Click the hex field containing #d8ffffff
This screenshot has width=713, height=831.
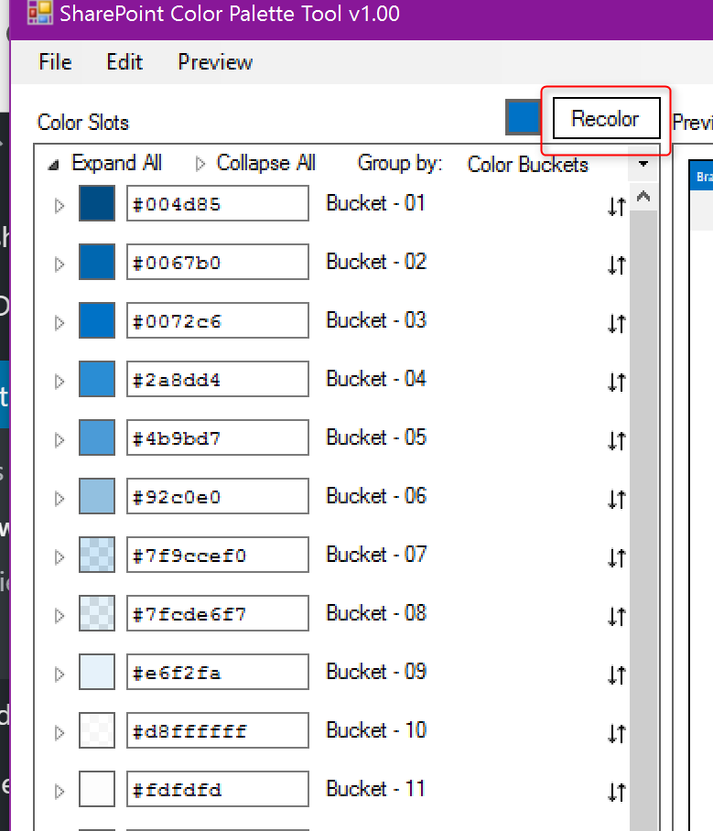[x=217, y=730]
